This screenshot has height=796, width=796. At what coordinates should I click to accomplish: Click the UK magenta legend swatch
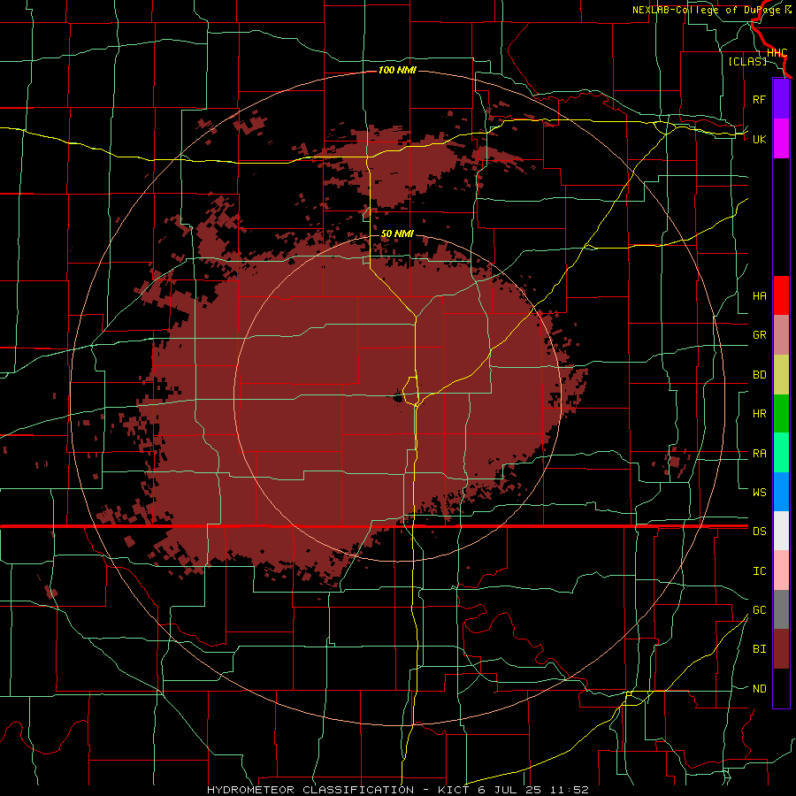[781, 139]
